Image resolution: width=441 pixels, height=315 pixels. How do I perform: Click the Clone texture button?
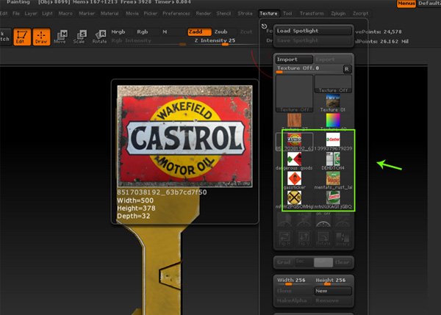point(294,291)
